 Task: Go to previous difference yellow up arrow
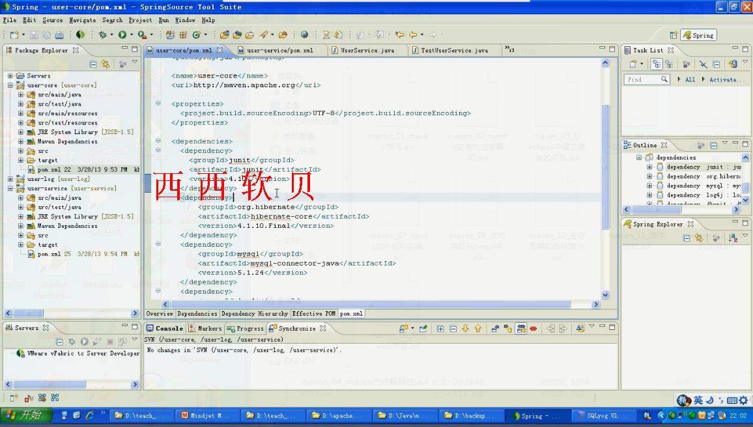(478, 329)
